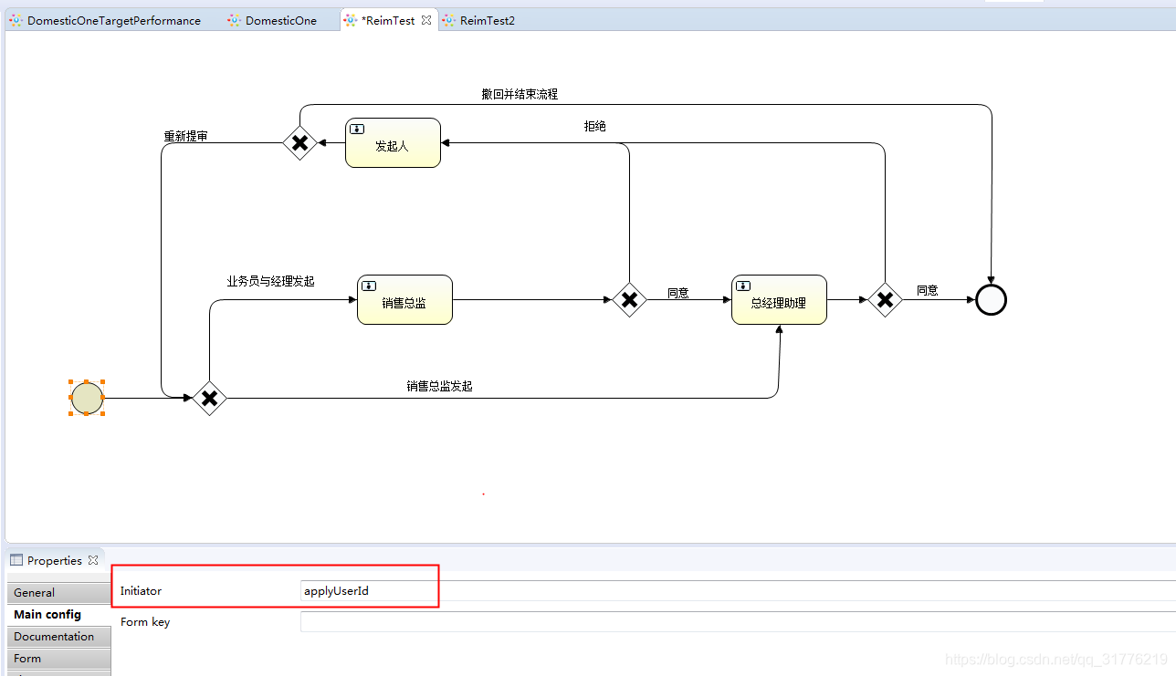The image size is (1176, 676).
Task: Click the Properties view icon
Action: (16, 560)
